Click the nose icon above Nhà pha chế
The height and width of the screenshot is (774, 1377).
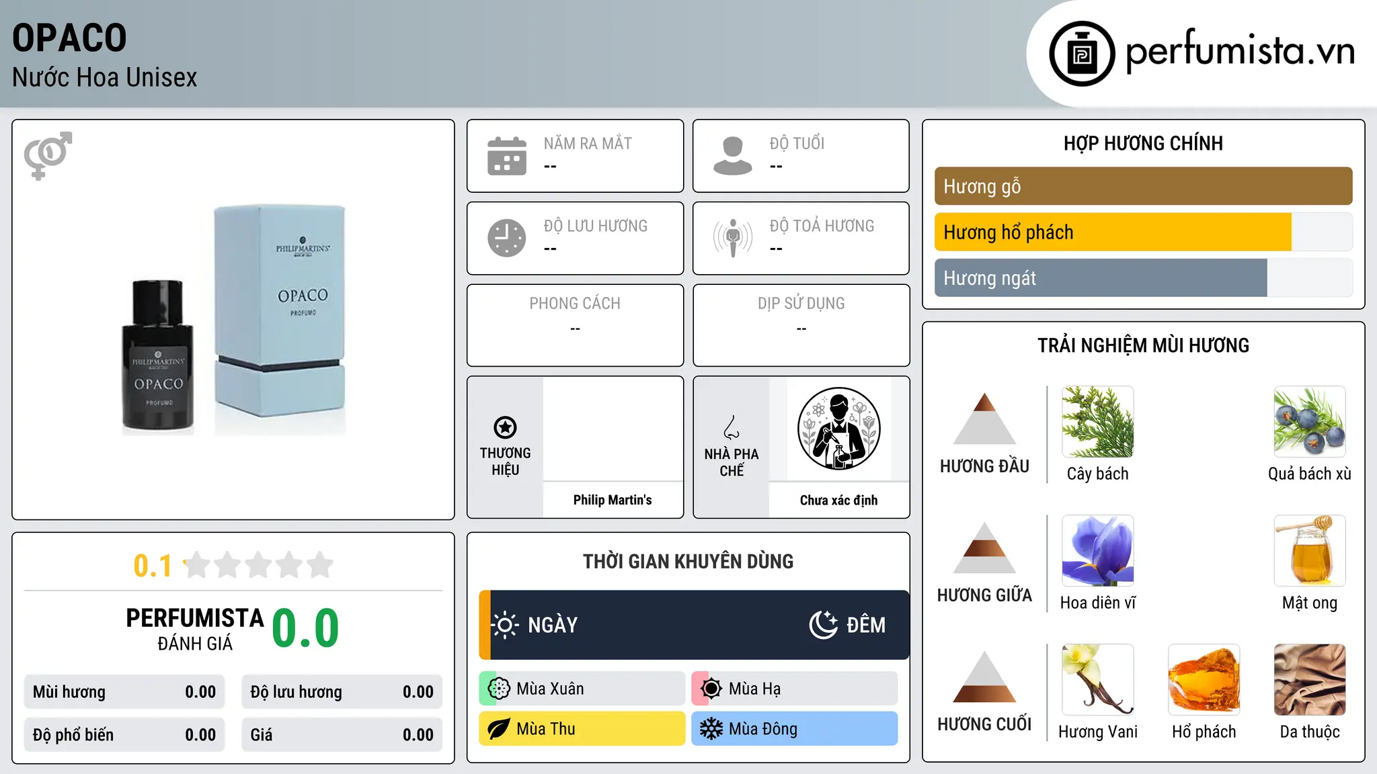(x=732, y=427)
